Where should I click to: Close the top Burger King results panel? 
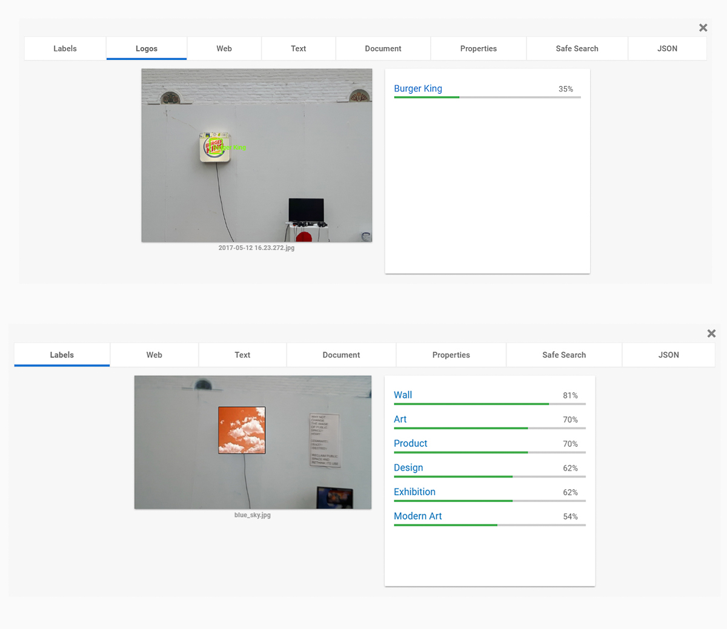[703, 28]
